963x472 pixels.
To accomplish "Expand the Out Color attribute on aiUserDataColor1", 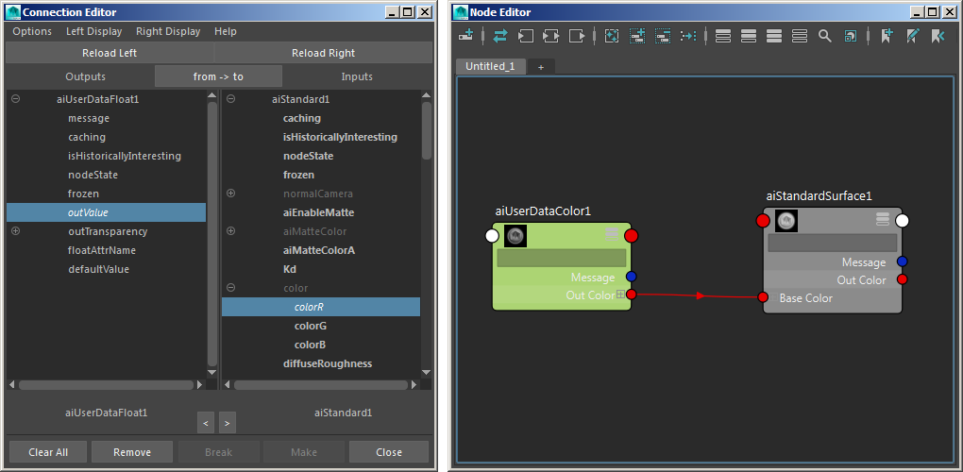I will tap(620, 295).
